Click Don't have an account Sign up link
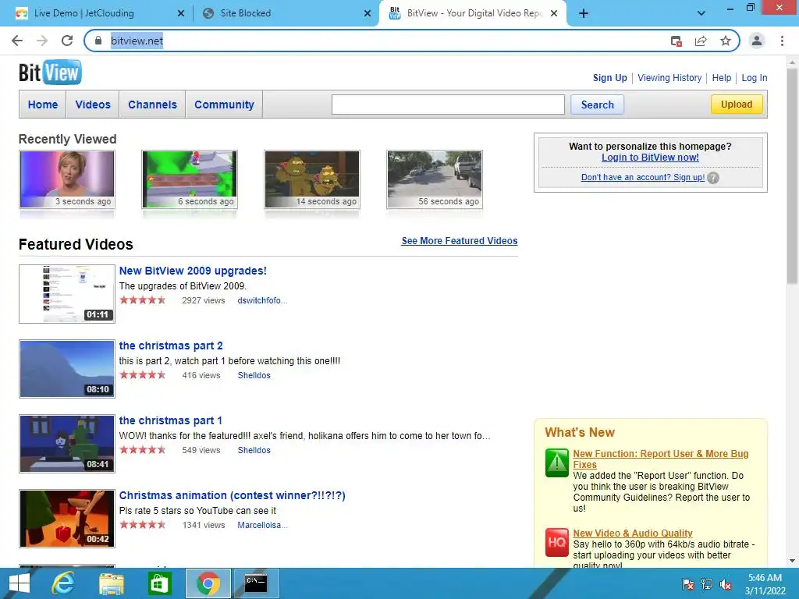This screenshot has width=799, height=599. [x=643, y=177]
